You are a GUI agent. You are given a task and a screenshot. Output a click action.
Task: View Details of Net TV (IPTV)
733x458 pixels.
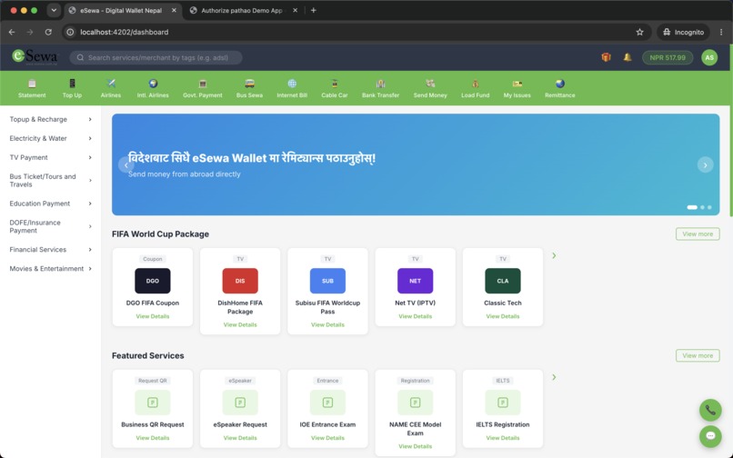(415, 316)
